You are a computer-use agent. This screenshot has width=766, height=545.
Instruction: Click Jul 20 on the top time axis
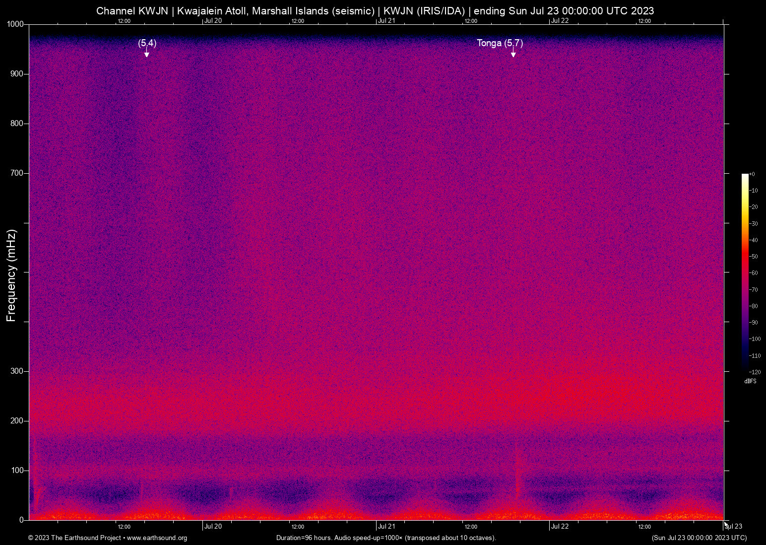[x=213, y=21]
